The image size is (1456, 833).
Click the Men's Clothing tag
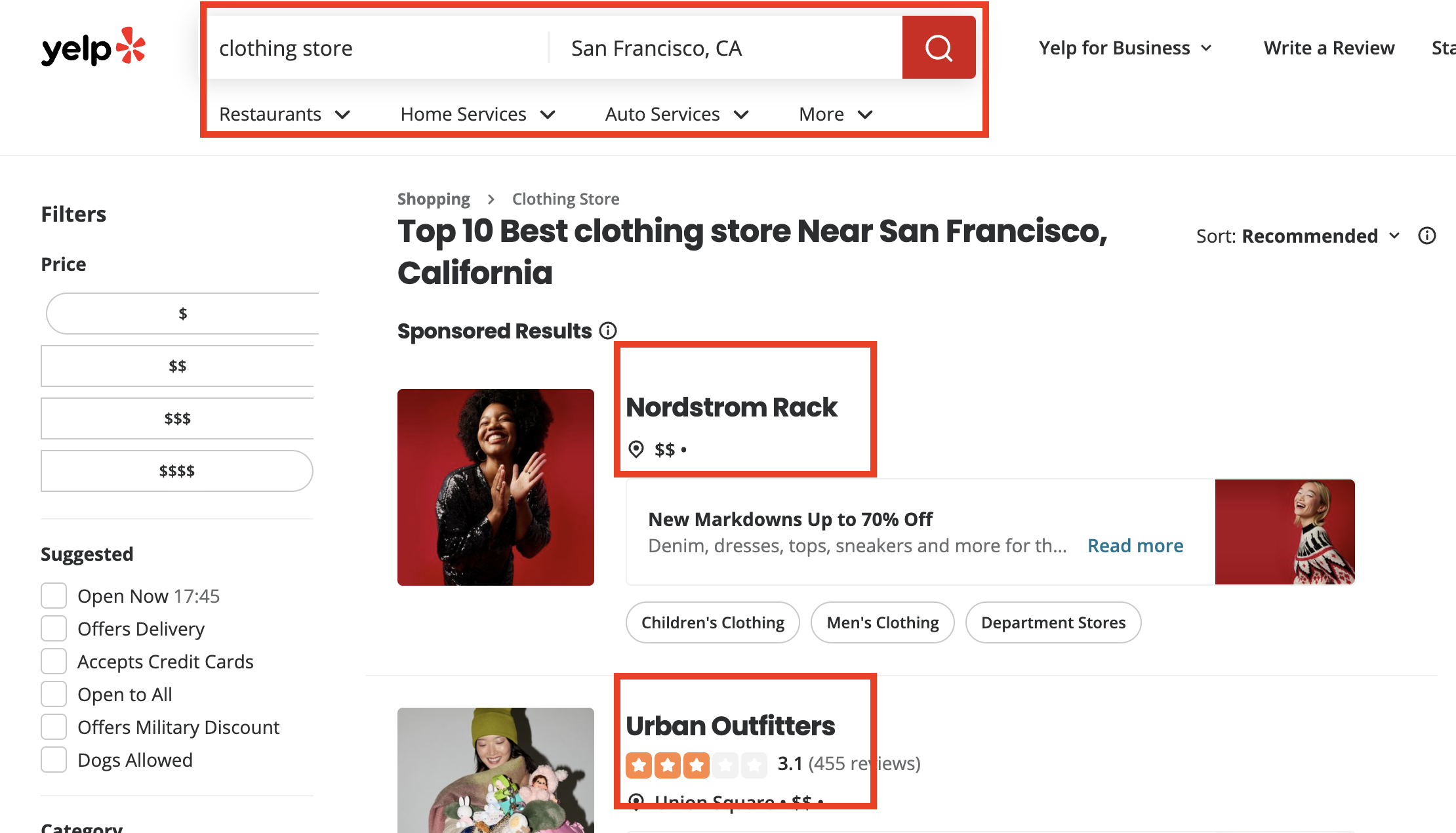883,622
